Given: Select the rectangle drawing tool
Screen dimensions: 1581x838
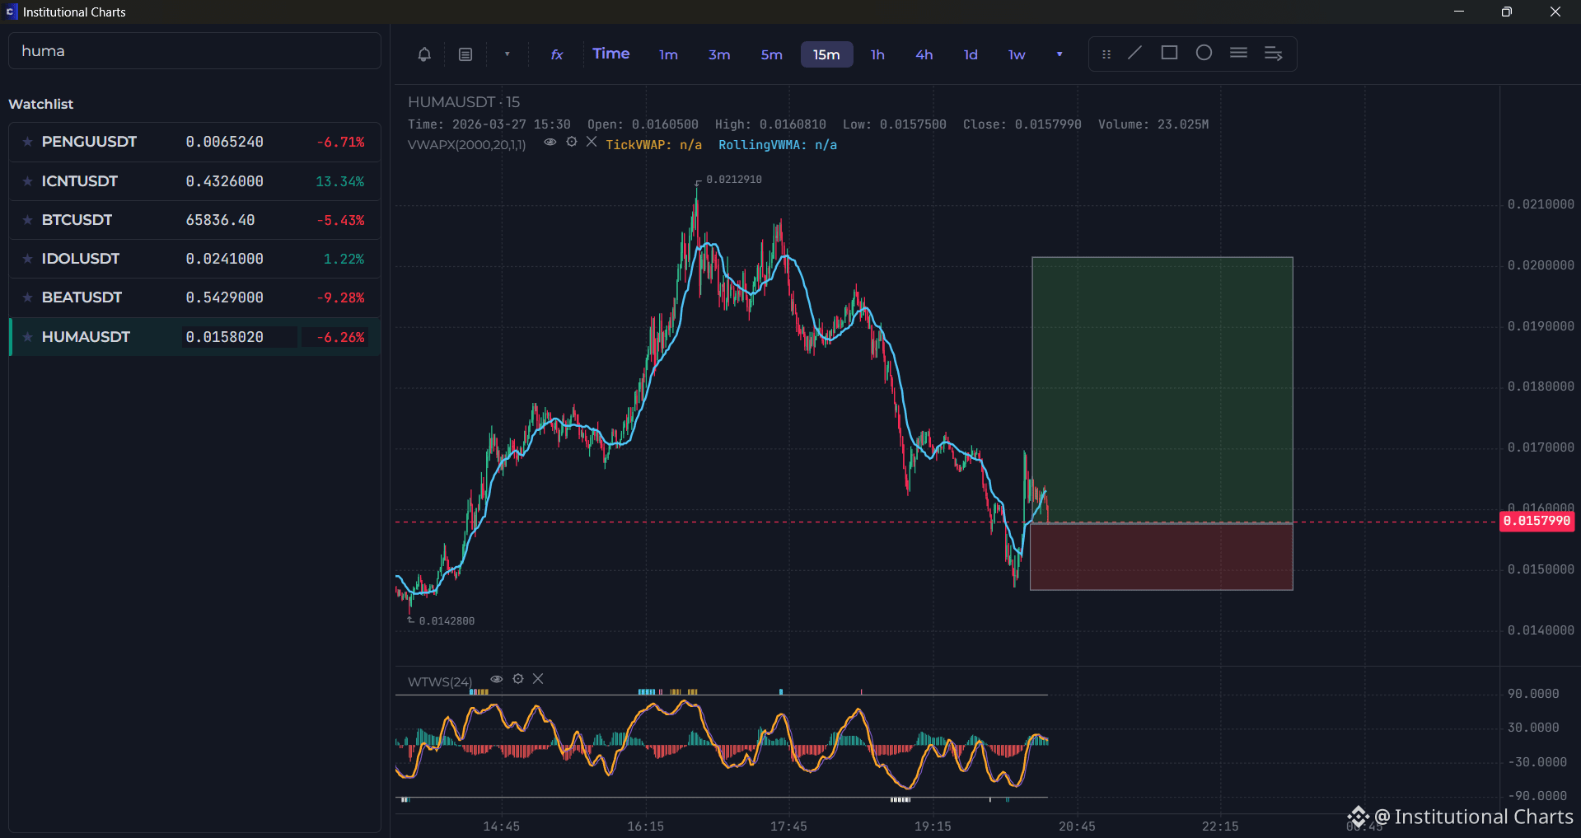Looking at the screenshot, I should pos(1169,53).
